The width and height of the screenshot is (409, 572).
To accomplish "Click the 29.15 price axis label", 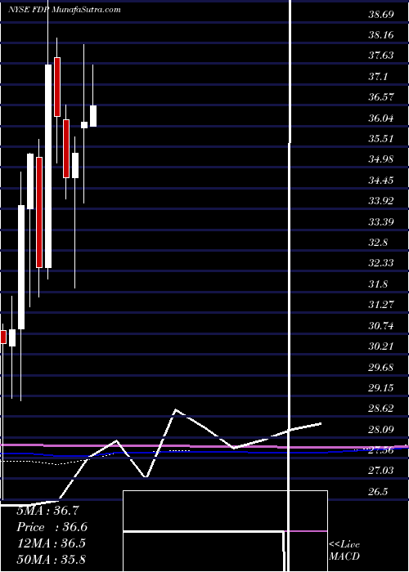I will click(381, 387).
